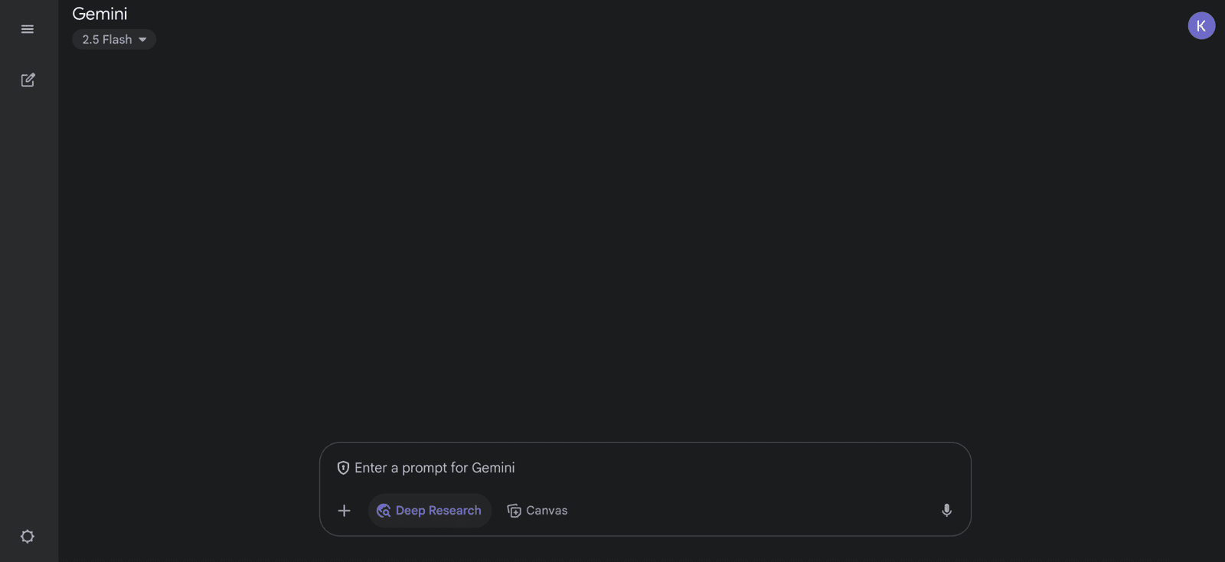
Task: Click the Deep Research magnifier icon
Action: point(384,511)
